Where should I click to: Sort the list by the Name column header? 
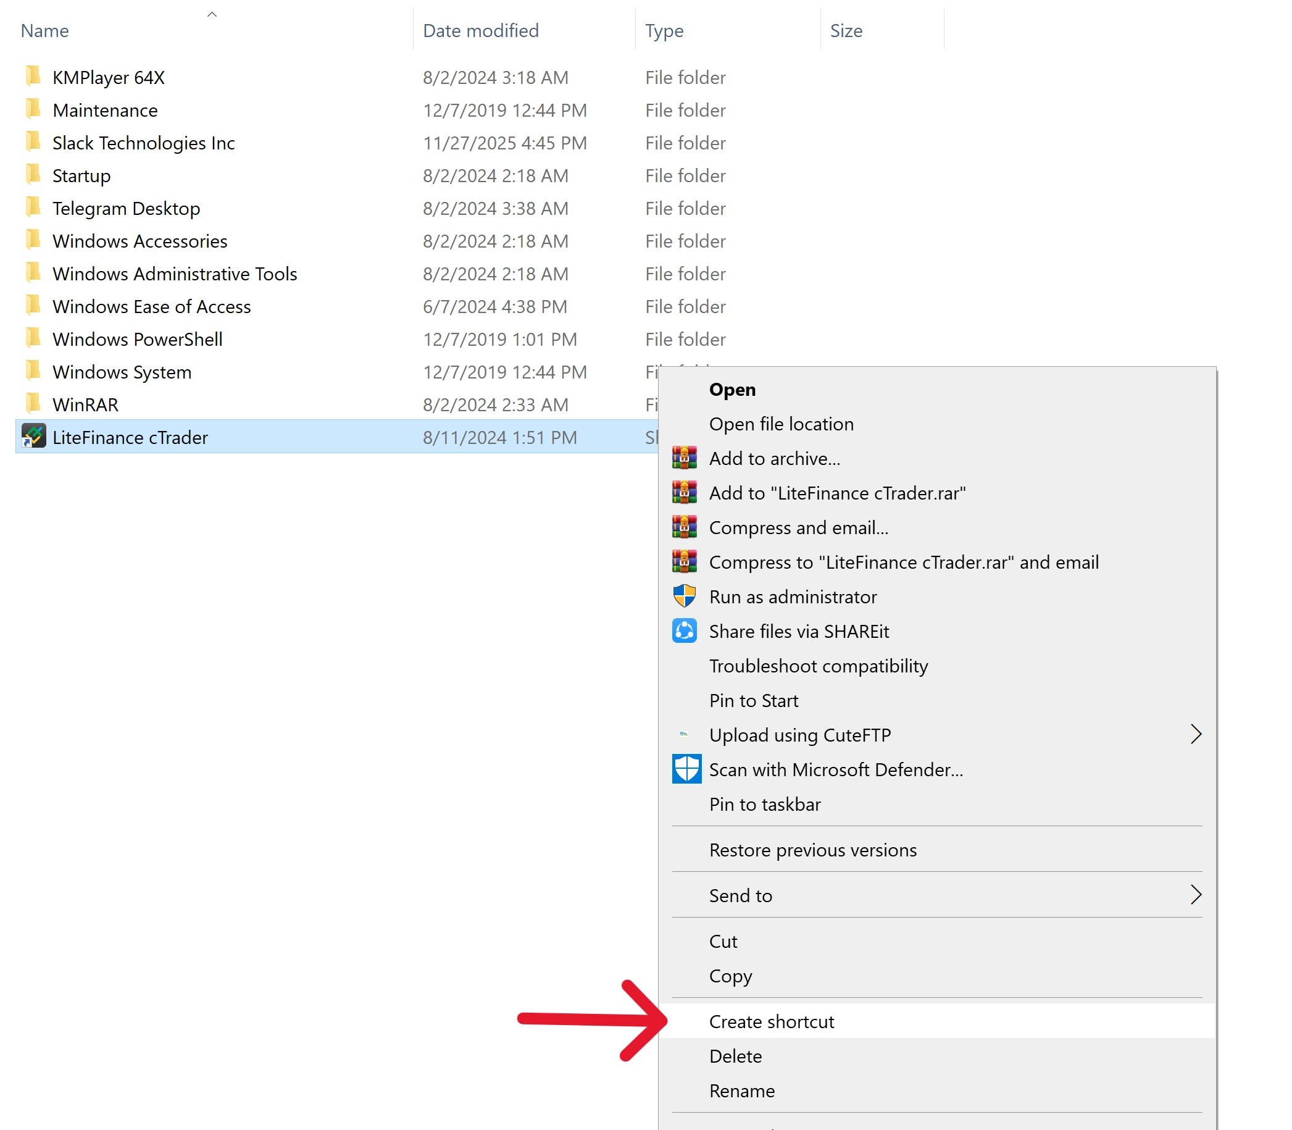coord(44,31)
